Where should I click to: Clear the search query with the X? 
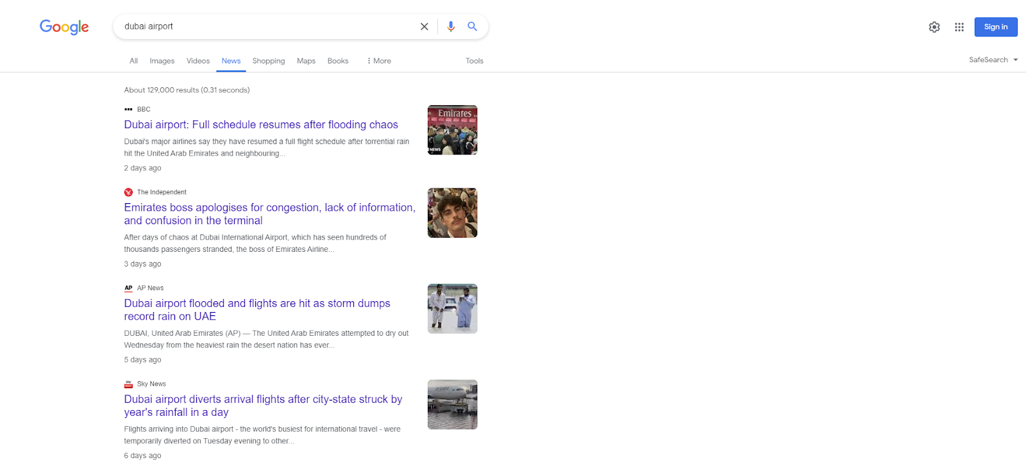424,26
